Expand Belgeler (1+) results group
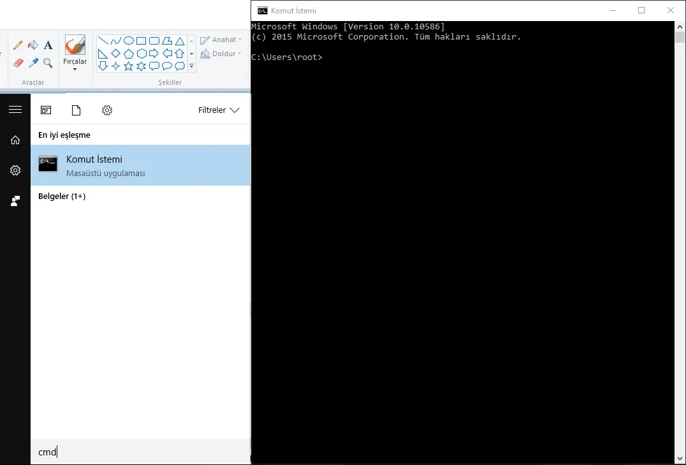 (62, 196)
